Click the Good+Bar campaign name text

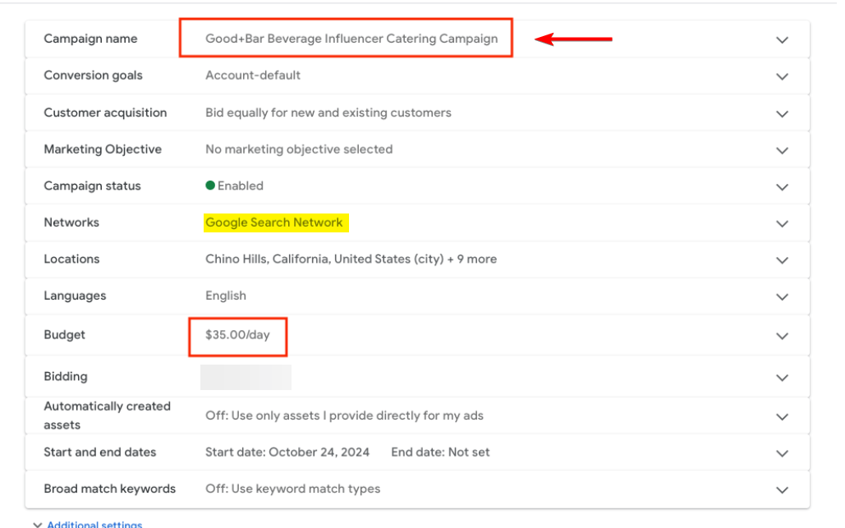(351, 39)
